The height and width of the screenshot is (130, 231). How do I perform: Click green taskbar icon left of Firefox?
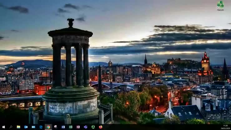pyautogui.click(x=93, y=127)
